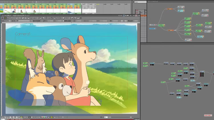
Task: Click the Col11 blue shape thumbnail
Action: [71, 11]
